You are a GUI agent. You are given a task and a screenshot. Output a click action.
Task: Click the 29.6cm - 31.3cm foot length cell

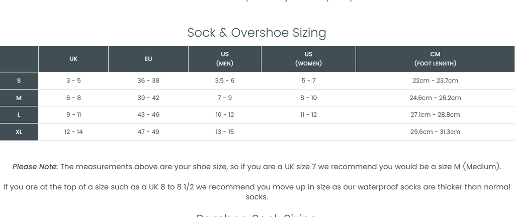pos(435,132)
